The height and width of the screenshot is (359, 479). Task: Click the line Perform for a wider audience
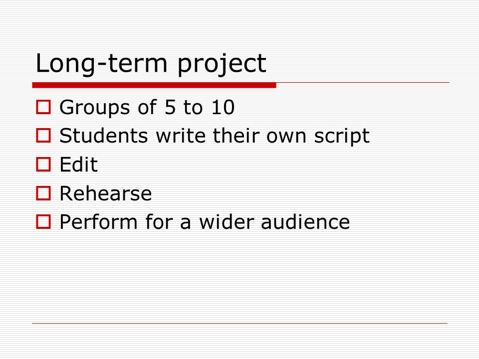pos(205,222)
